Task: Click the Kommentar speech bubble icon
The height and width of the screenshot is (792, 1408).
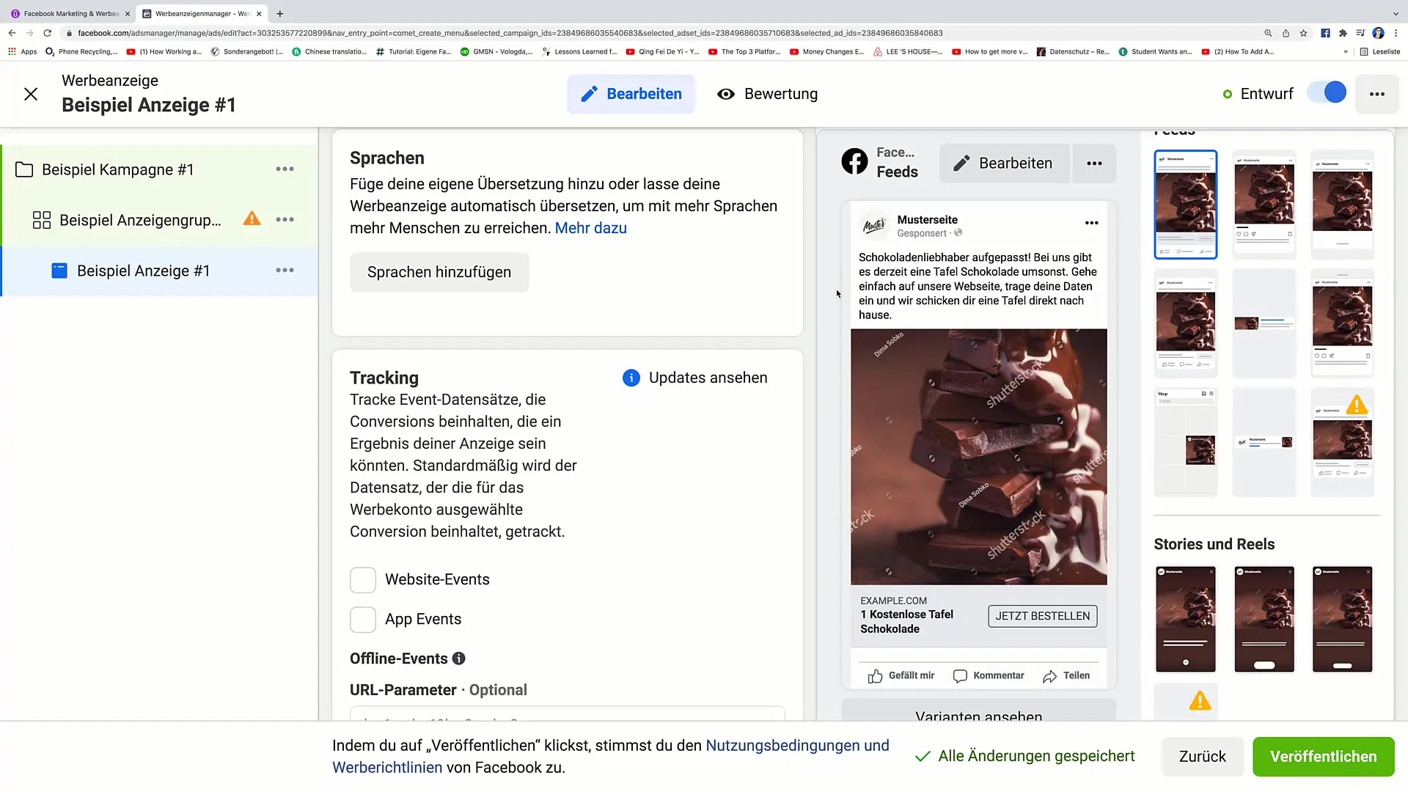Action: point(960,676)
